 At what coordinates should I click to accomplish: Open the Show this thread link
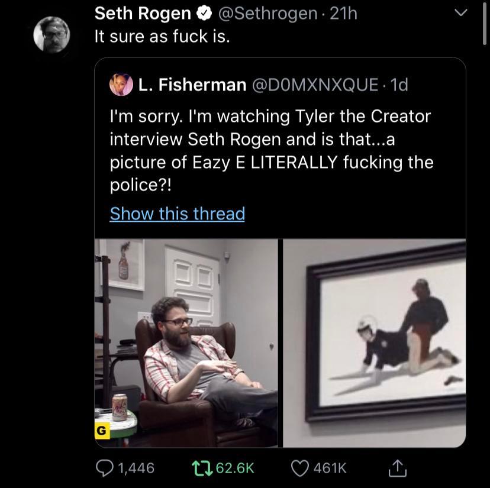point(177,214)
